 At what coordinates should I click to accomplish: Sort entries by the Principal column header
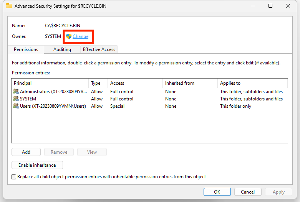pyautogui.click(x=50, y=83)
